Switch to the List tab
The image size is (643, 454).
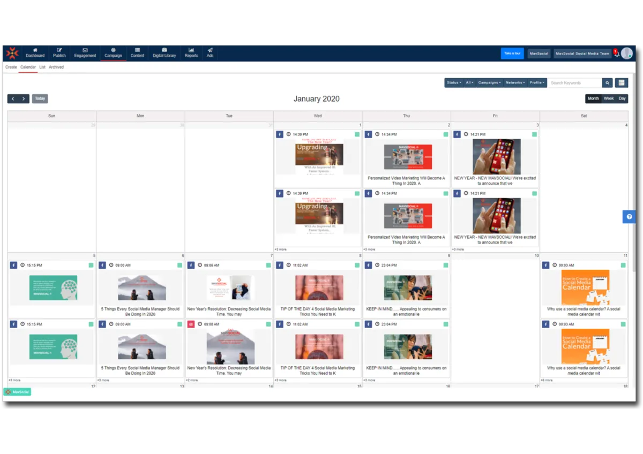click(42, 67)
